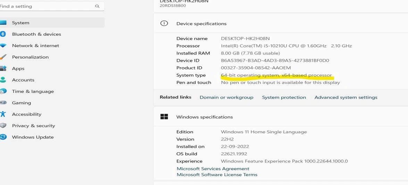Click the Device ID value B6A53967
The image size is (408, 185).
(x=275, y=60)
